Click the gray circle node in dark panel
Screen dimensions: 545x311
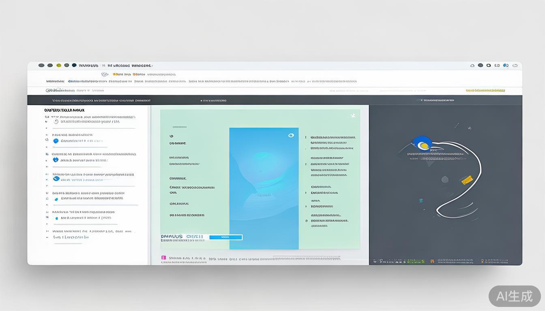(445, 179)
